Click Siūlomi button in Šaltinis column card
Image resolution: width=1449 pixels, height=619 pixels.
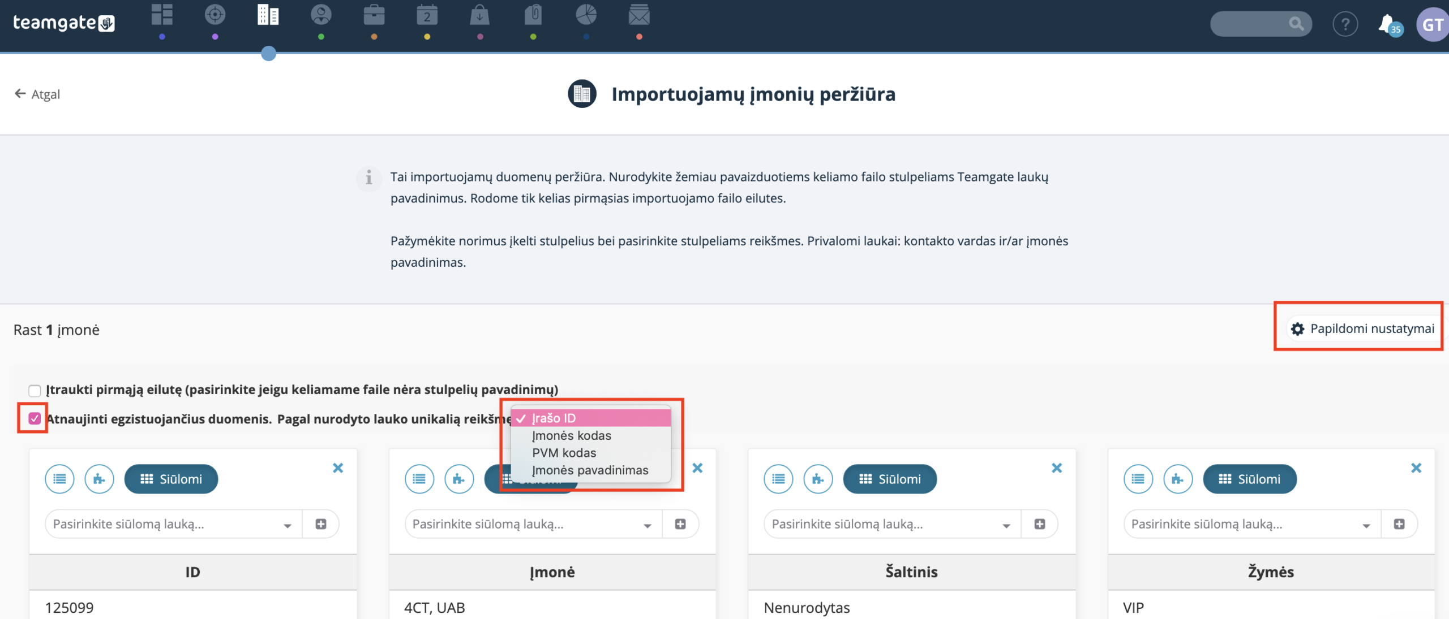pyautogui.click(x=890, y=479)
